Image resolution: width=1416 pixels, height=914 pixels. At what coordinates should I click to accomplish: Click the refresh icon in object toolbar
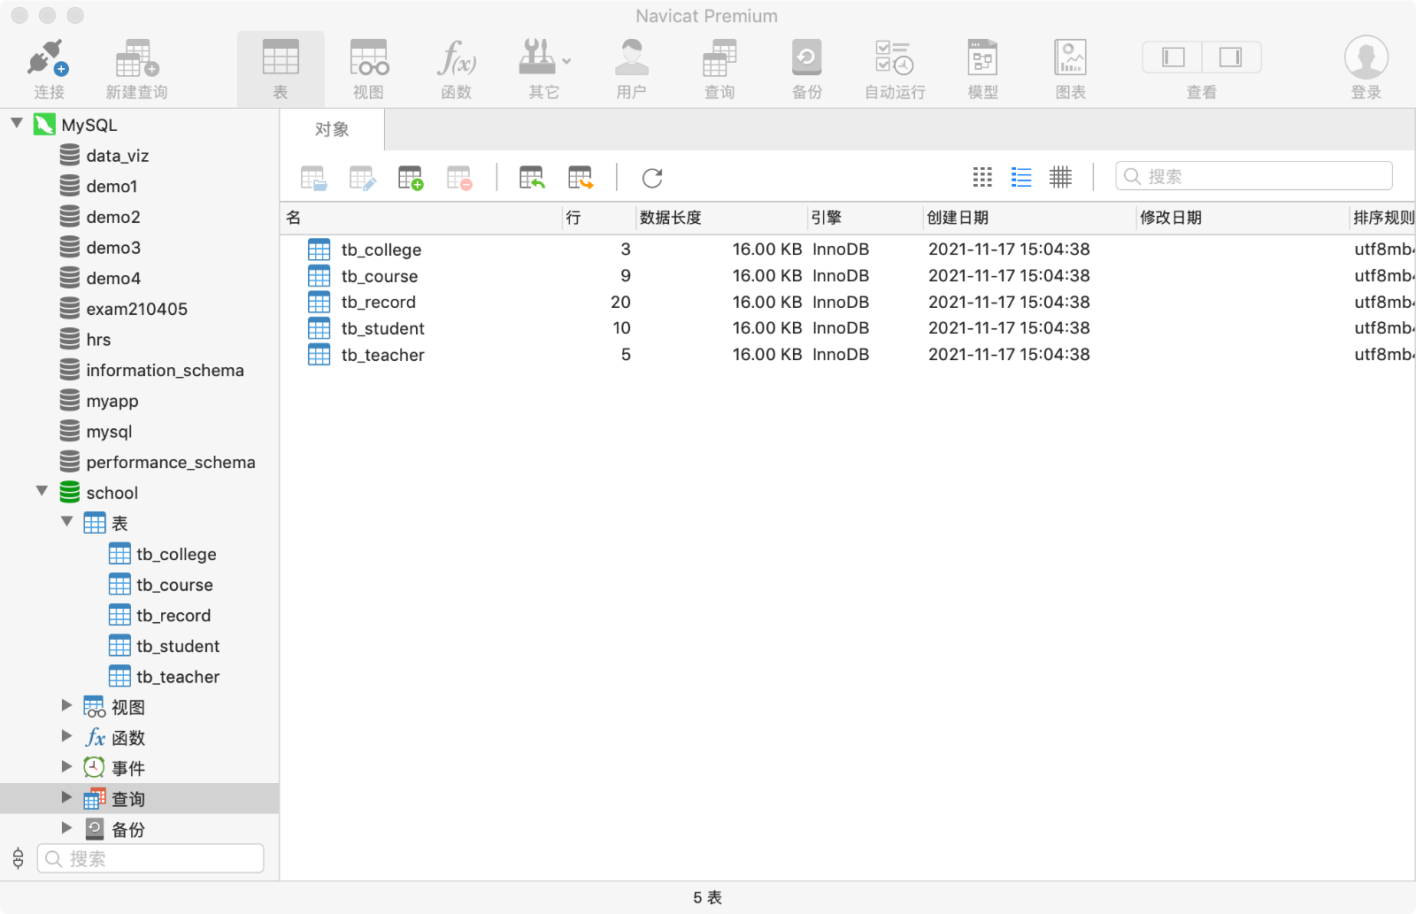[x=652, y=178]
